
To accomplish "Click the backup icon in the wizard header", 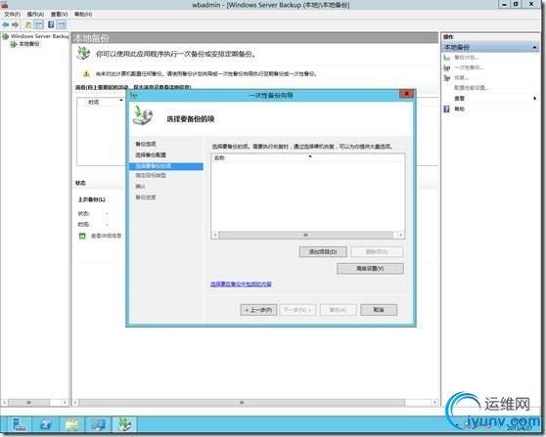I will (x=143, y=116).
